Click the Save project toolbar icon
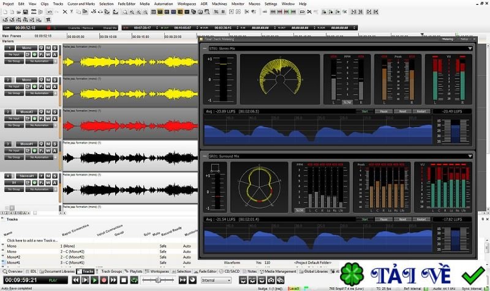The image size is (490, 291). [x=26, y=12]
